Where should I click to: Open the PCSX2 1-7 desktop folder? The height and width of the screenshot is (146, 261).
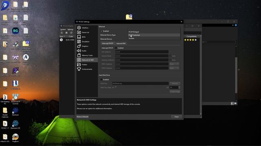5,125
